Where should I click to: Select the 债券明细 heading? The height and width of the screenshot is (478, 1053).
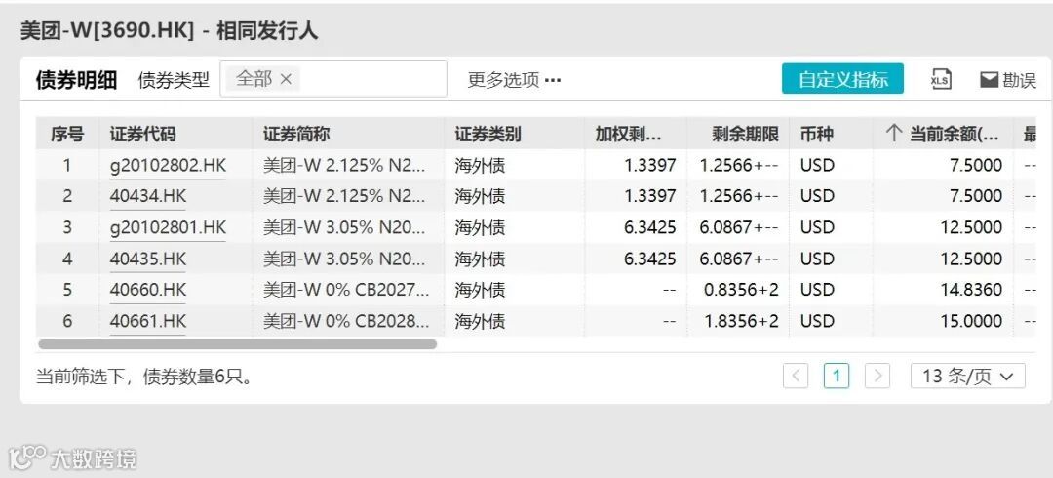(76, 80)
